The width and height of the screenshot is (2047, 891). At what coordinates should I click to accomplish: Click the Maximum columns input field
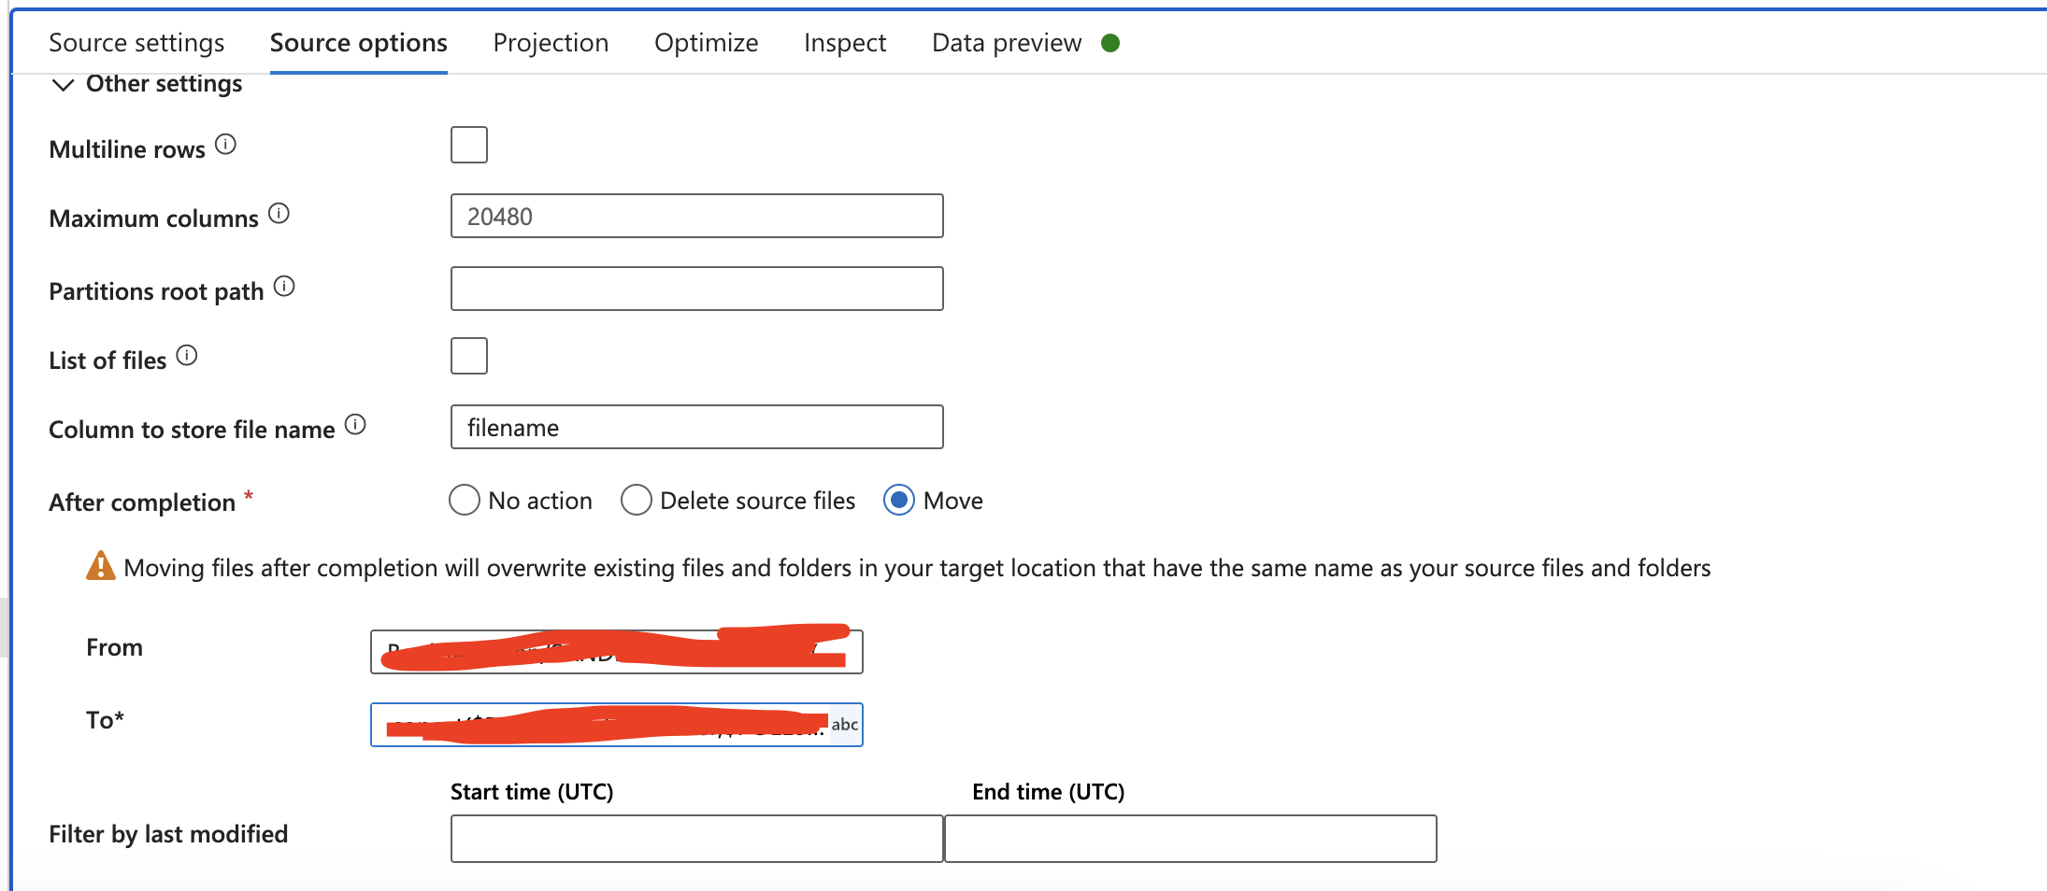tap(697, 216)
